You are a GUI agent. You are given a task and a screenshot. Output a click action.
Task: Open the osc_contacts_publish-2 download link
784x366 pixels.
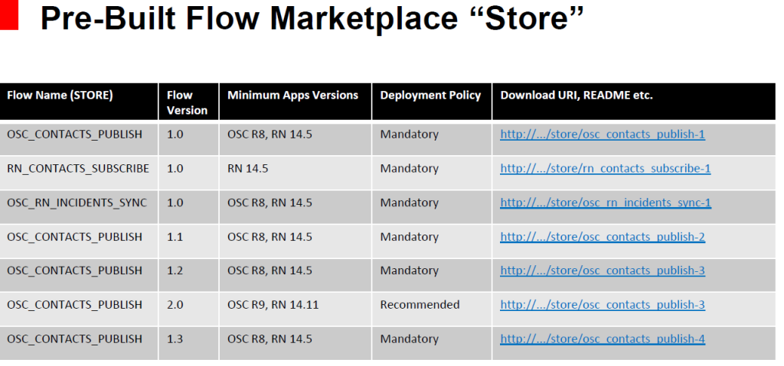tap(603, 236)
